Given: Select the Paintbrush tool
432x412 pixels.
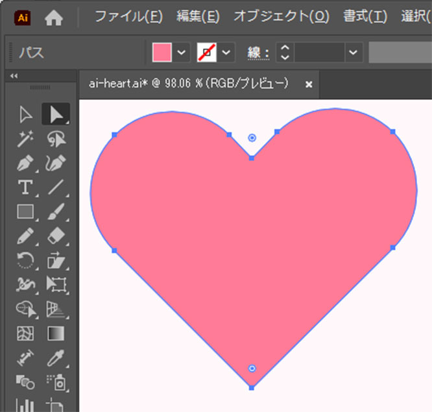Looking at the screenshot, I should pos(56,212).
